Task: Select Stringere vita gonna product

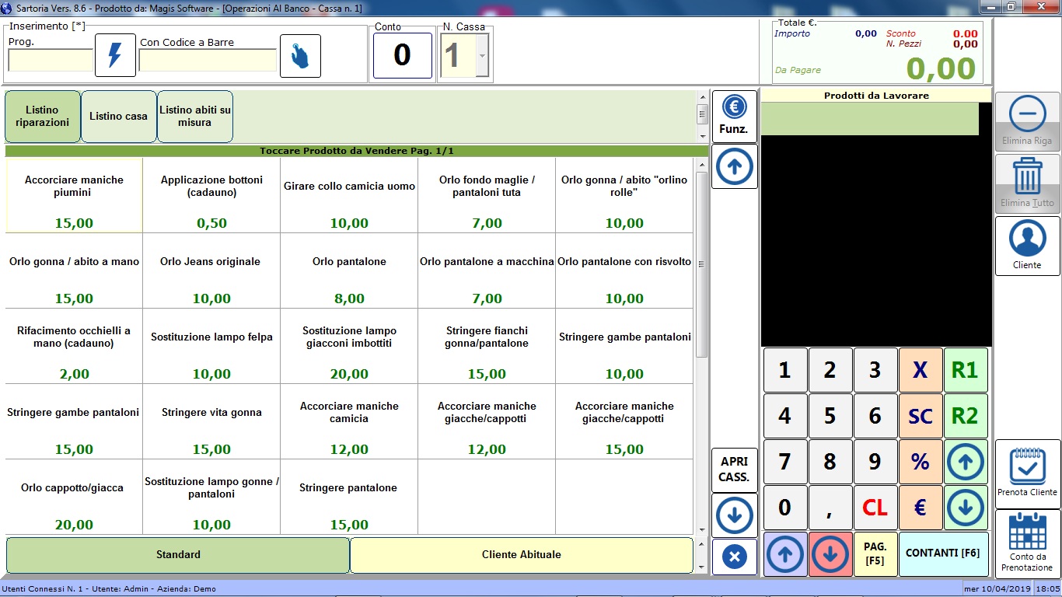Action: coord(211,422)
